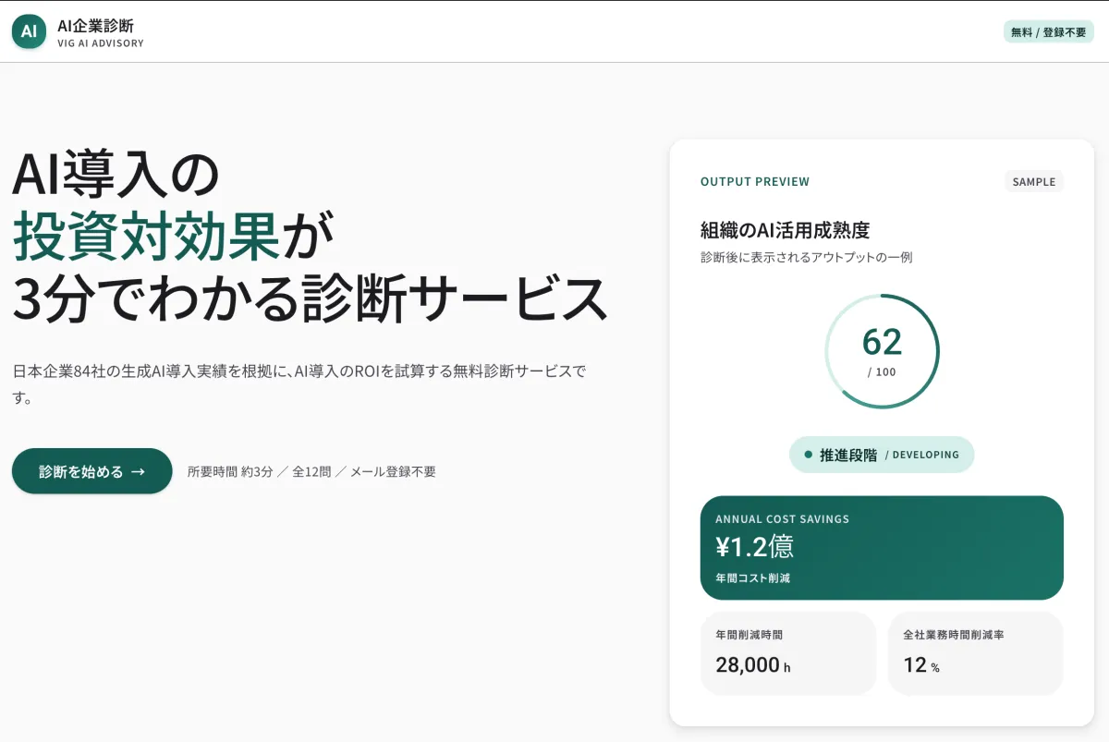Click the 組織のAI活用成熟度 heading
Viewport: 1109px width, 742px height.
click(785, 230)
